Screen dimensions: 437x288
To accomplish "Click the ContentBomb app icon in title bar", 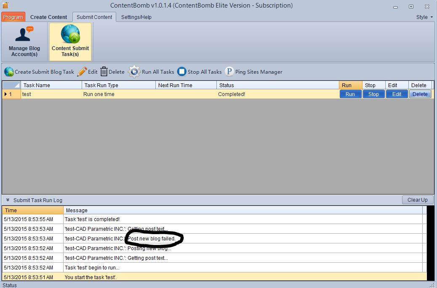I will pyautogui.click(x=5, y=5).
